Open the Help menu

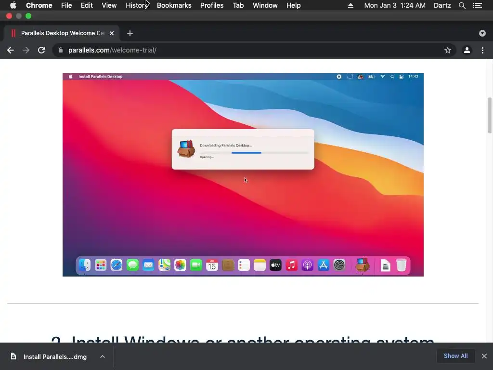click(293, 5)
